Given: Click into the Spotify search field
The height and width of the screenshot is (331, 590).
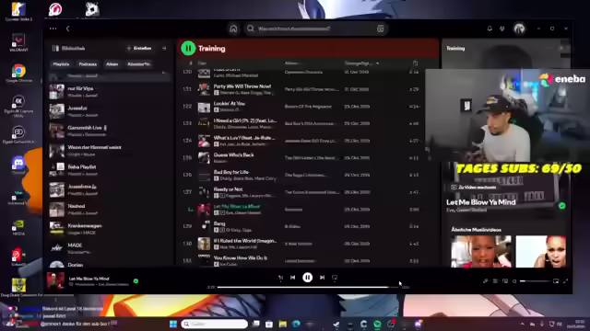Looking at the screenshot, I should 315,29.
